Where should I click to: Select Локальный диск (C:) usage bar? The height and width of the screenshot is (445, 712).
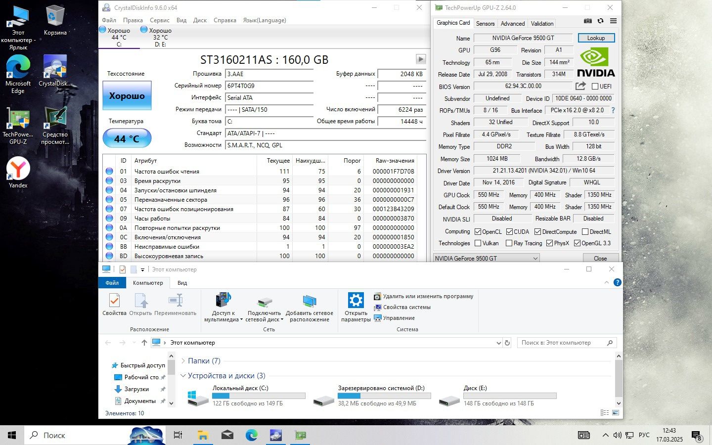point(259,396)
